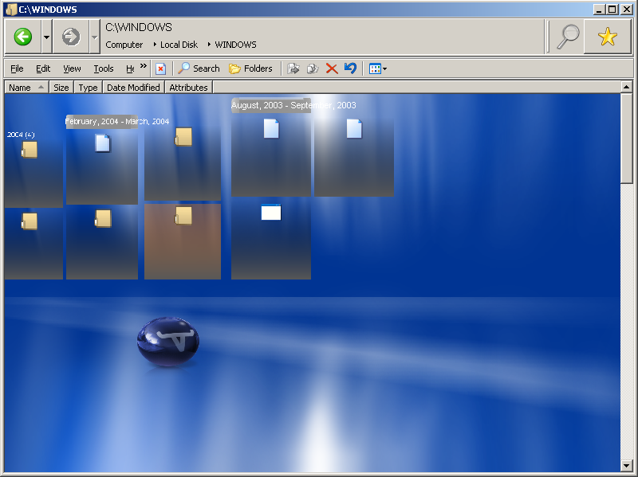Open the View menu
The width and height of the screenshot is (638, 477).
click(x=72, y=68)
